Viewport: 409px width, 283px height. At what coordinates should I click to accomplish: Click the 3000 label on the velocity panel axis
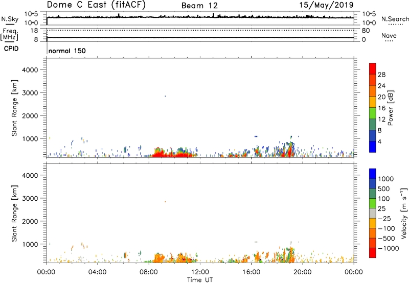click(x=30, y=198)
